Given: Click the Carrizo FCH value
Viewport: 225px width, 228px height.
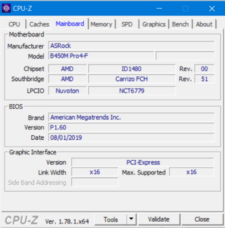Looking at the screenshot, I should click(x=132, y=79).
